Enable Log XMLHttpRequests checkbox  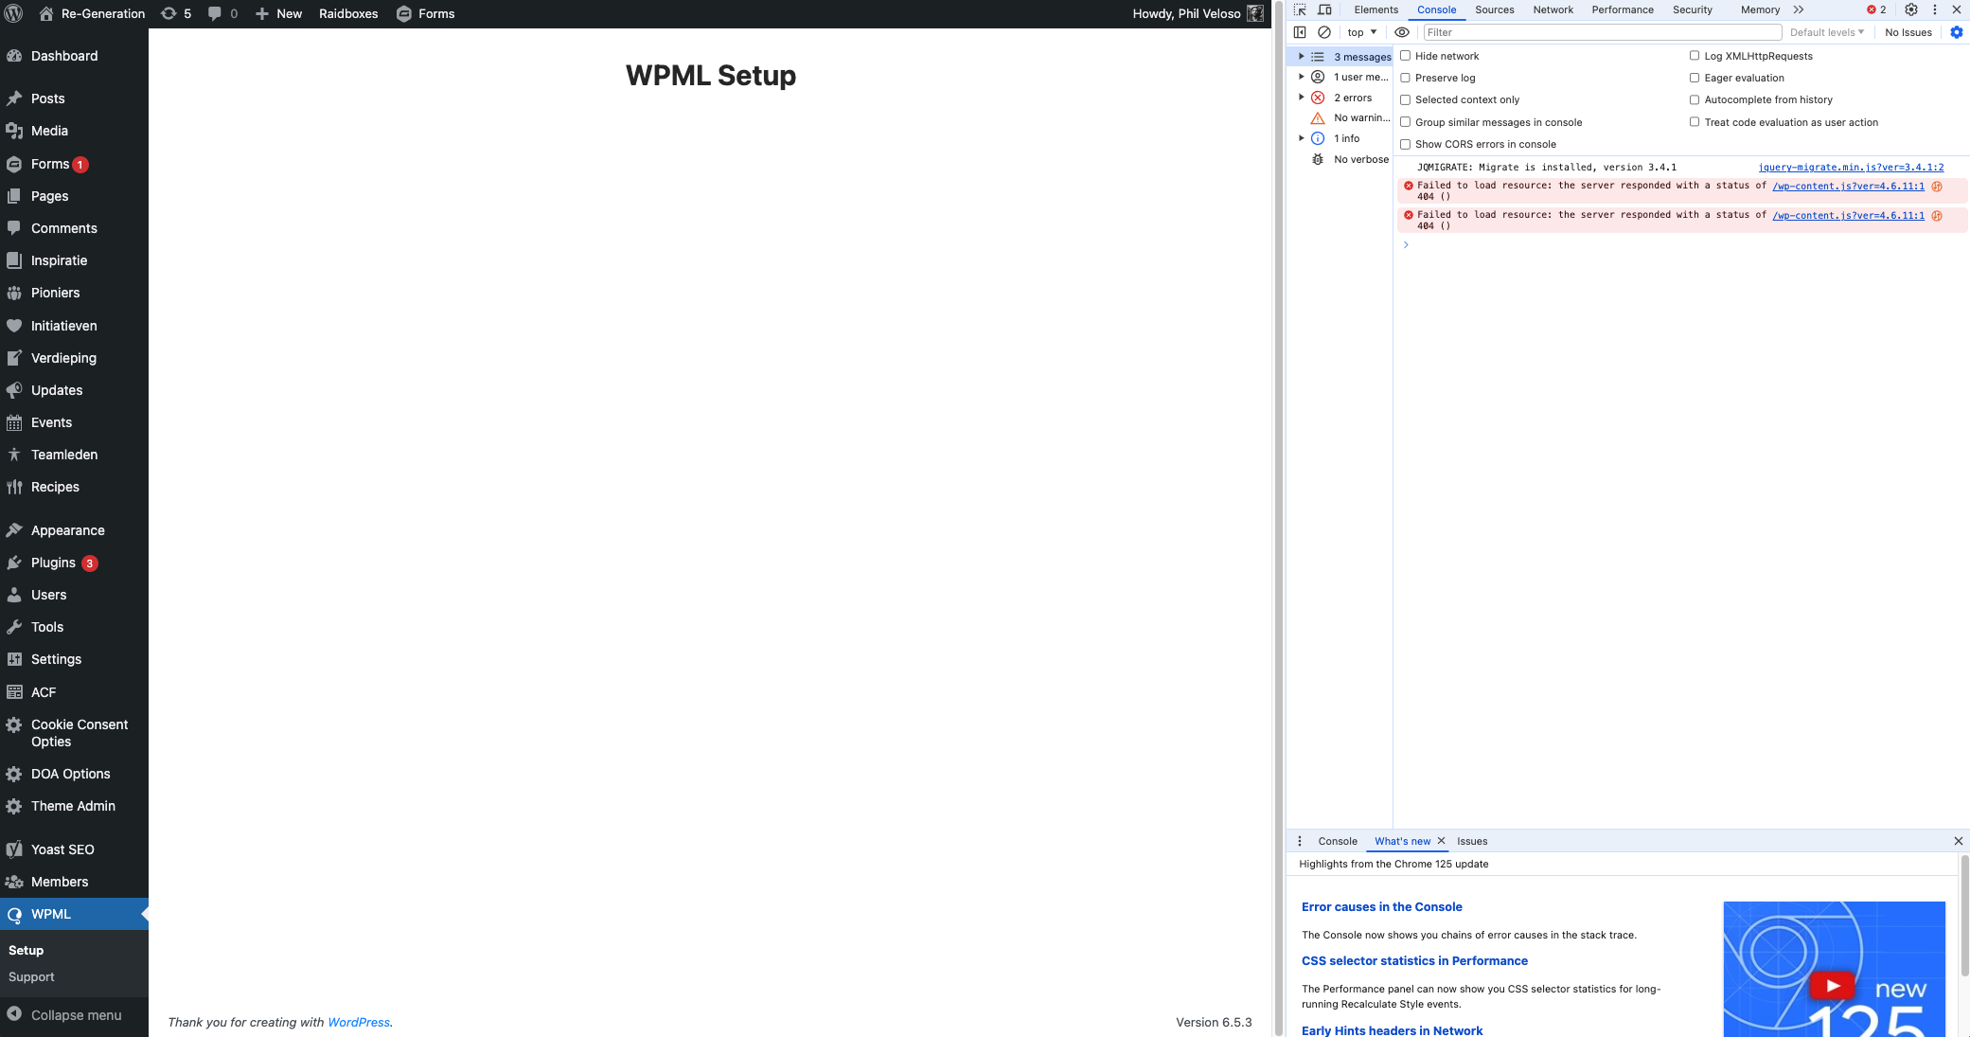[1695, 56]
